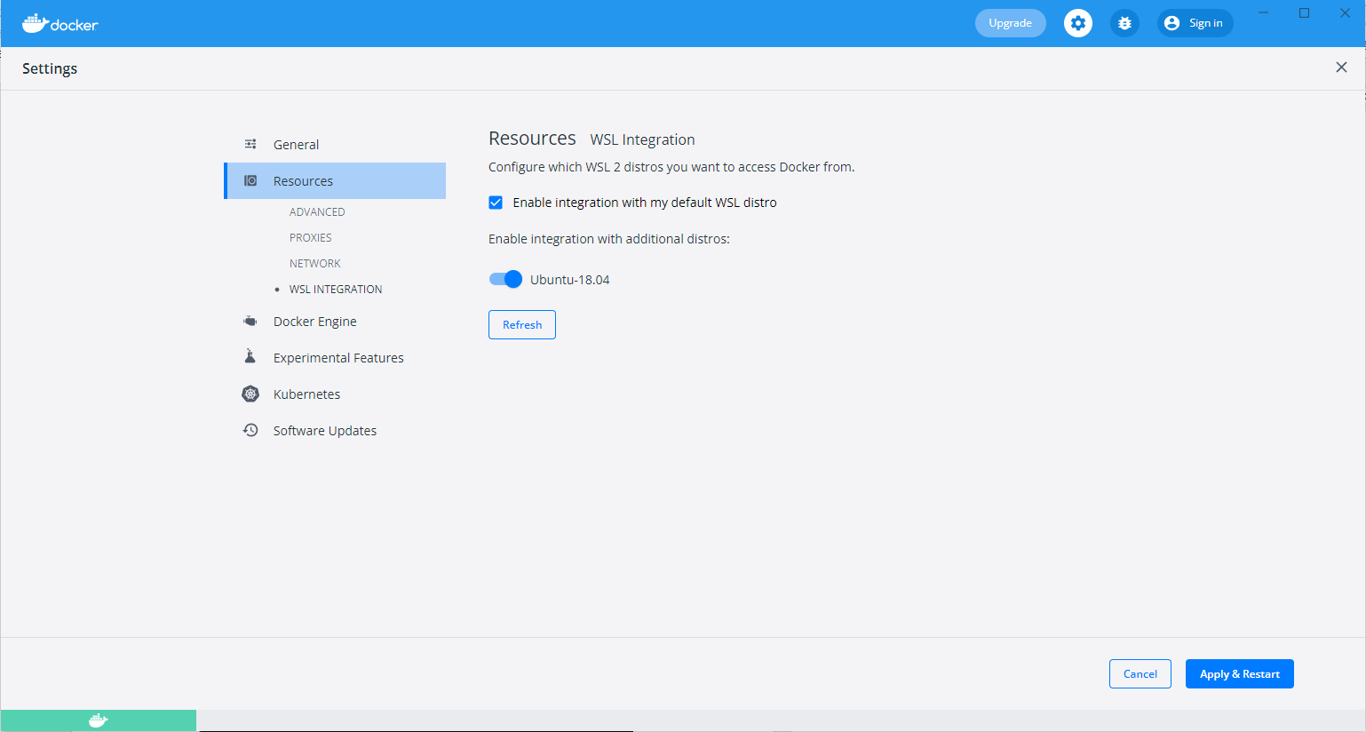
Task: Toggle off the Ubuntu-18.04 integration switch
Action: 505,279
